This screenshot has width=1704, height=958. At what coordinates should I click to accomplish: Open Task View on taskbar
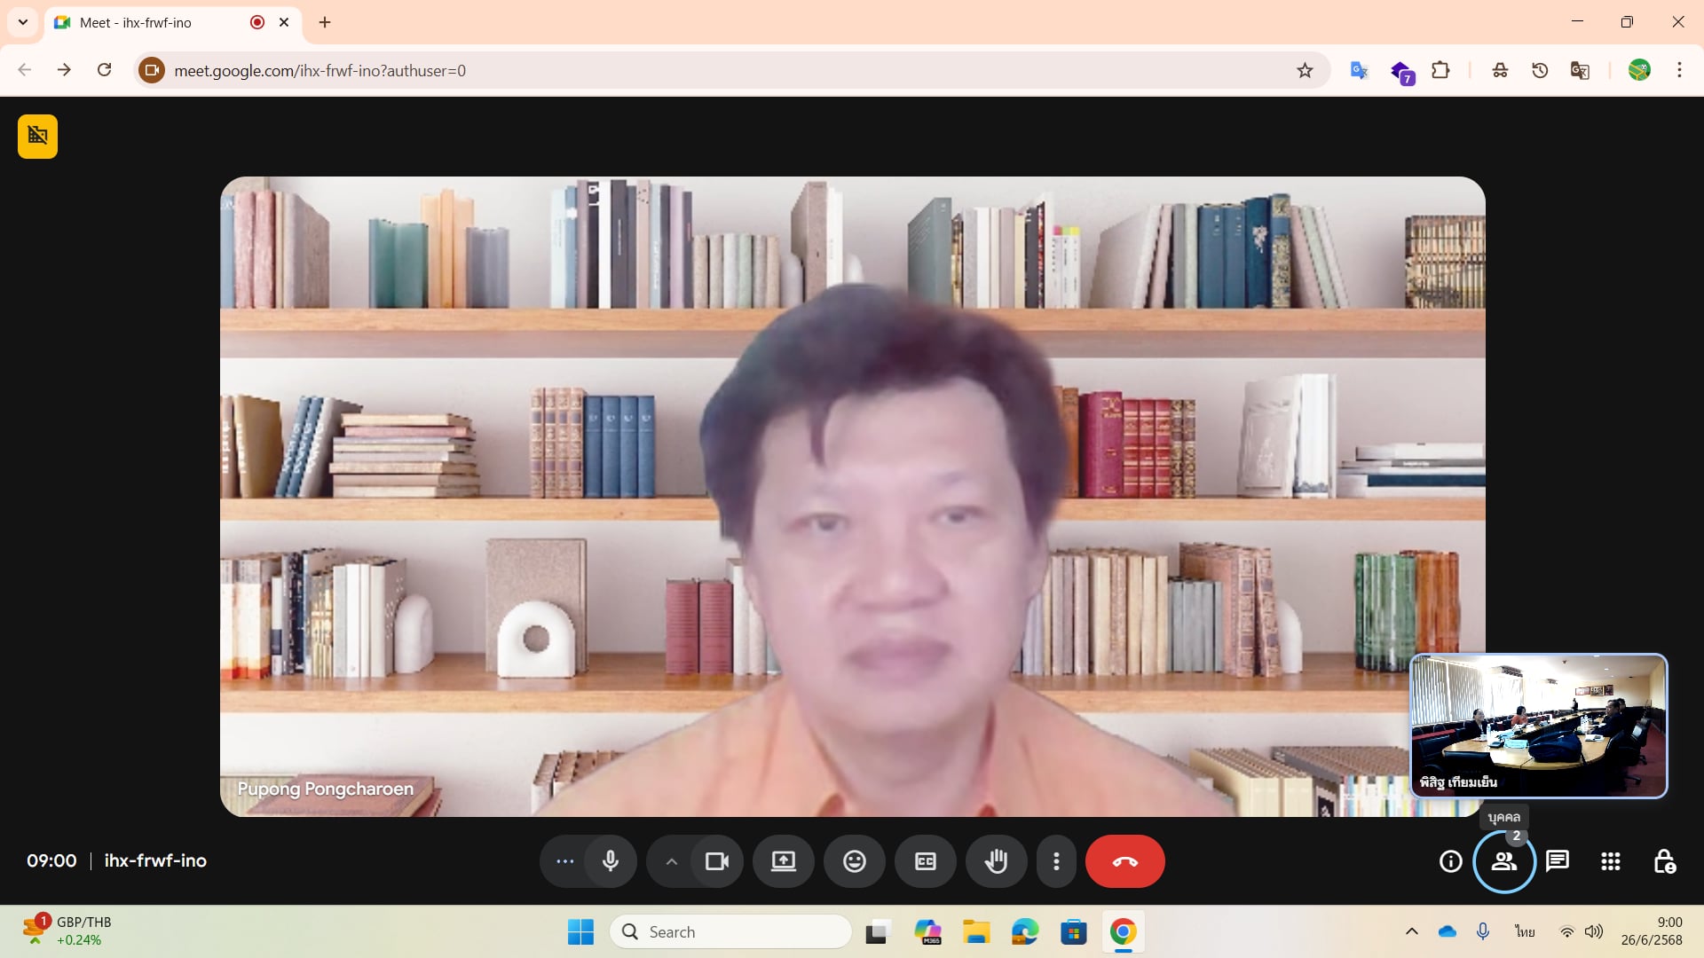(x=877, y=931)
